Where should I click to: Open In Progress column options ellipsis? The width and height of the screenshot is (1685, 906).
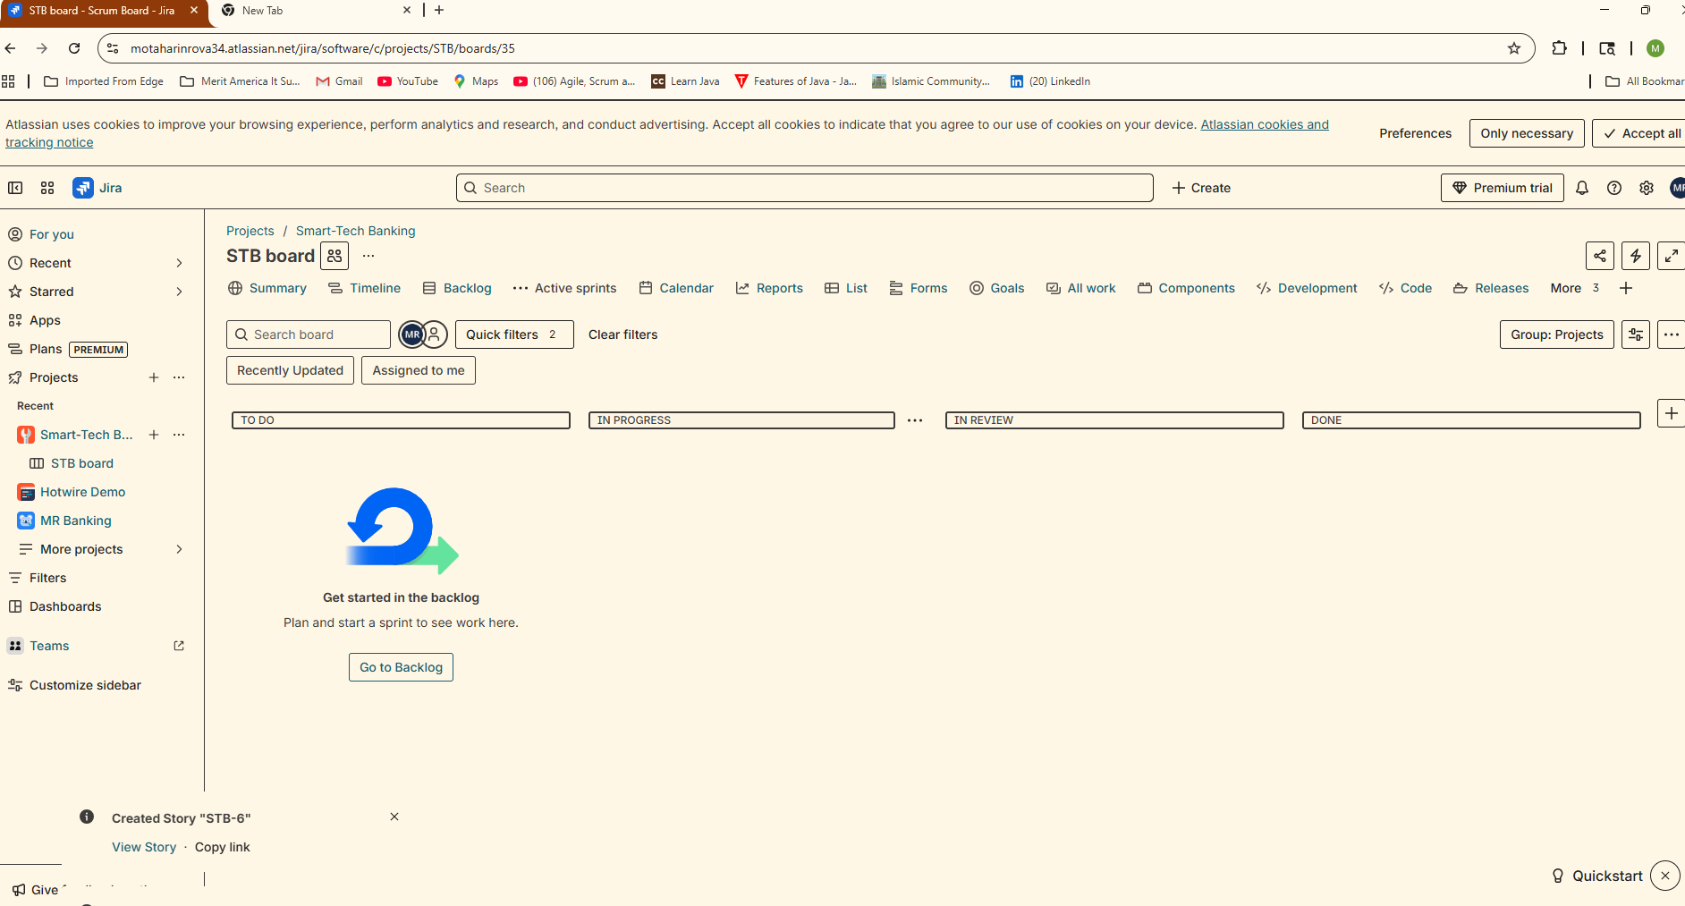coord(915,420)
